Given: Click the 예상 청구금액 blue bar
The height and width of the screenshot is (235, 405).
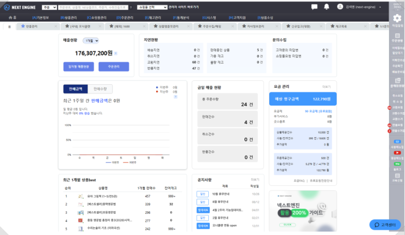Looking at the screenshot, I should pos(303,99).
